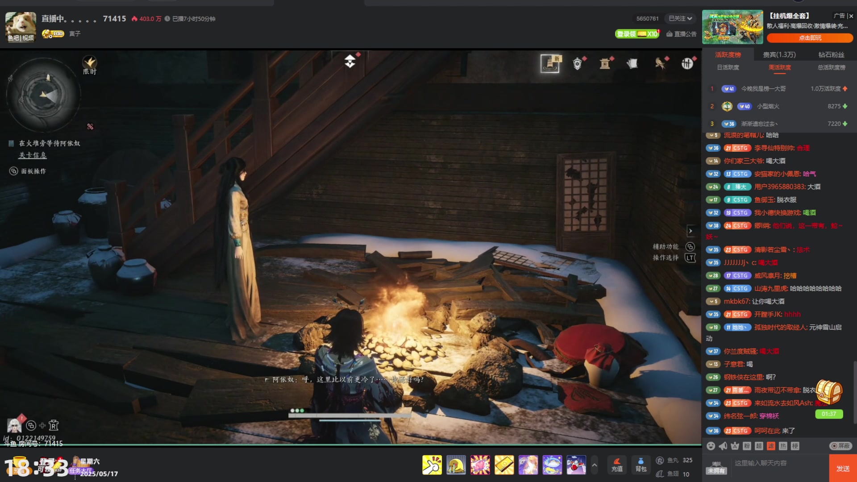Click the 点击即玩 ad play button
This screenshot has width=857, height=482.
810,38
